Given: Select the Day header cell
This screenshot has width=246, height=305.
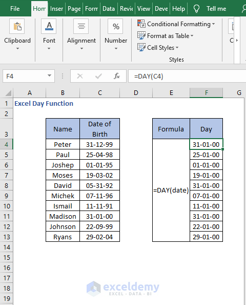Looking at the screenshot, I should tap(207, 129).
